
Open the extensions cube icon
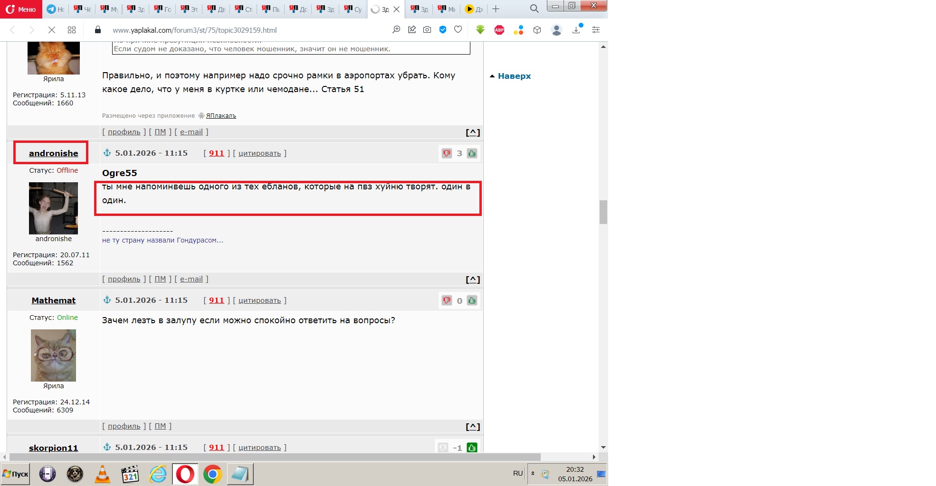pyautogui.click(x=537, y=30)
